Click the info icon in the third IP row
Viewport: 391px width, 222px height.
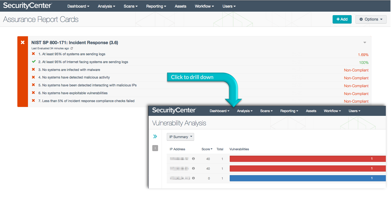193,178
